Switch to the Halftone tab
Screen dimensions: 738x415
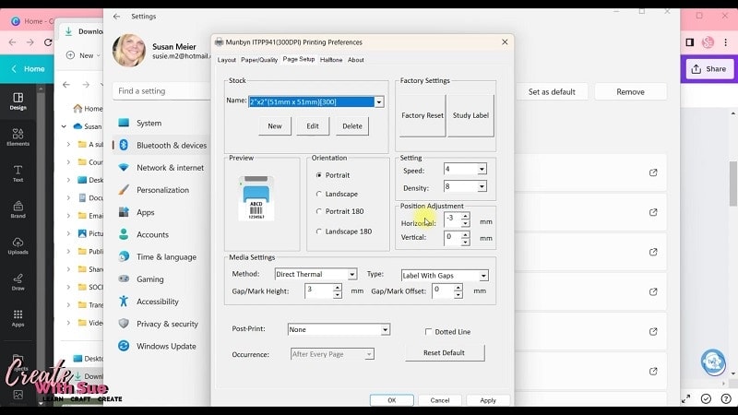(x=331, y=60)
